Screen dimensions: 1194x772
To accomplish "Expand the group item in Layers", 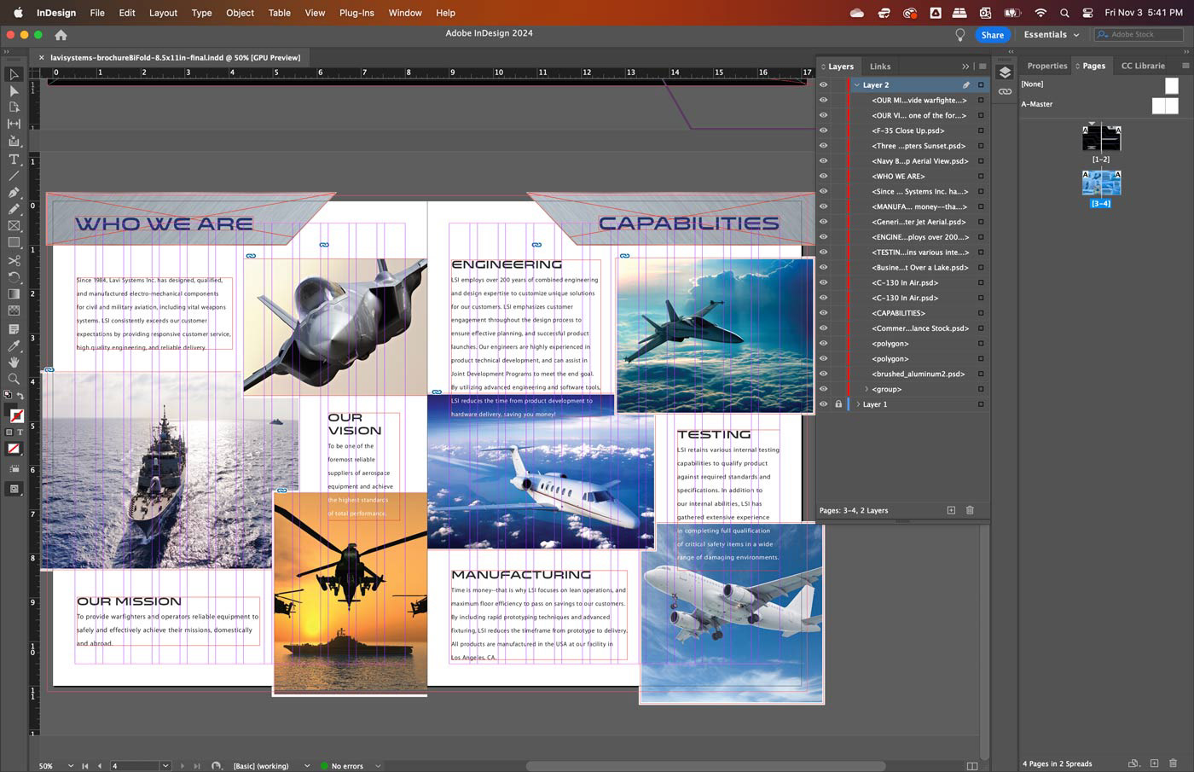I will pos(867,389).
